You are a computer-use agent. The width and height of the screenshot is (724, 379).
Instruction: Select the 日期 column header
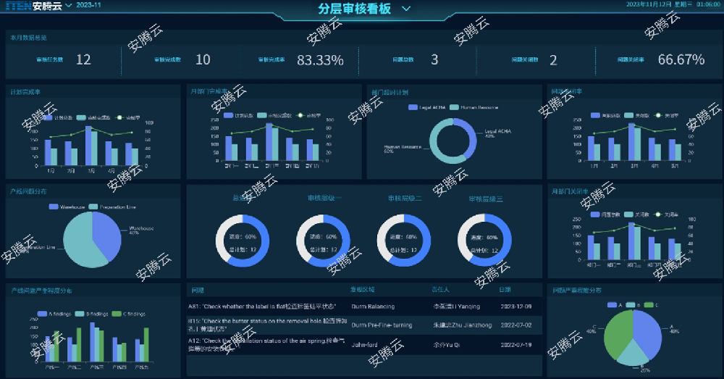505,290
